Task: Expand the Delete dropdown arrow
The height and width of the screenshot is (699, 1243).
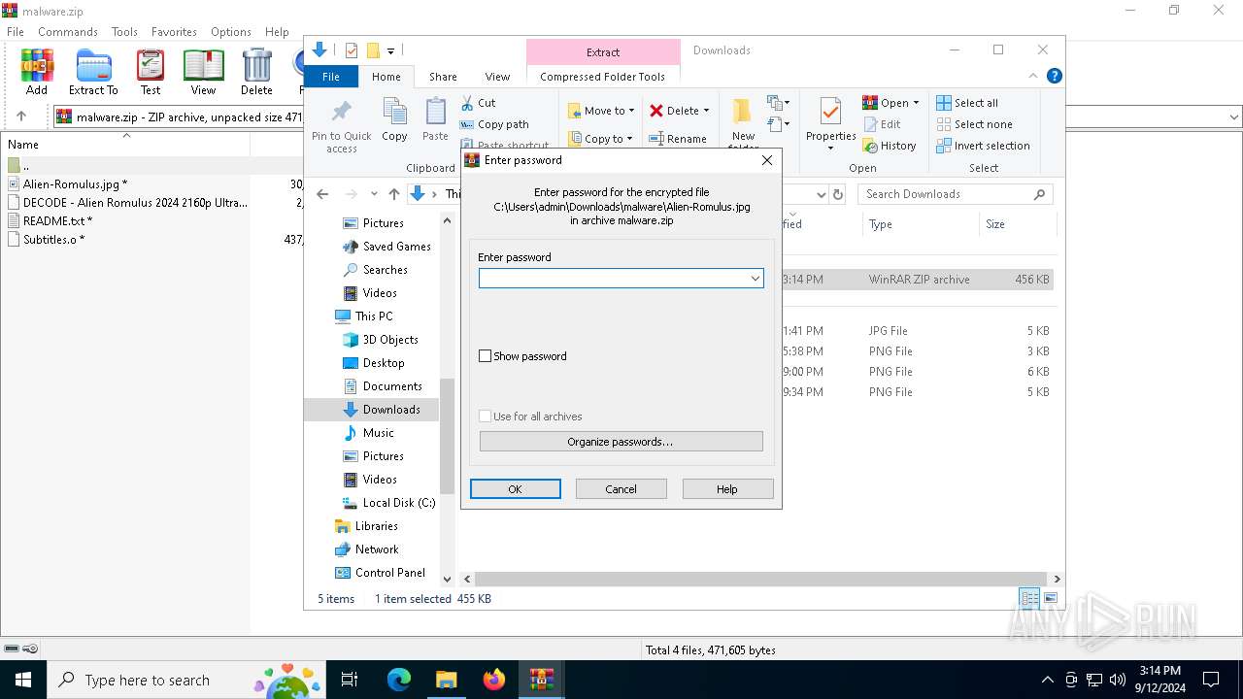Action: tap(706, 111)
